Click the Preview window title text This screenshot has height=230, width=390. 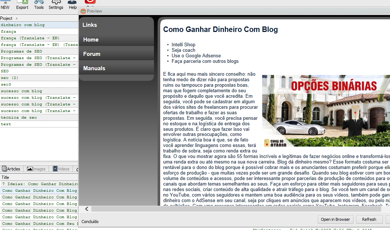click(x=95, y=11)
